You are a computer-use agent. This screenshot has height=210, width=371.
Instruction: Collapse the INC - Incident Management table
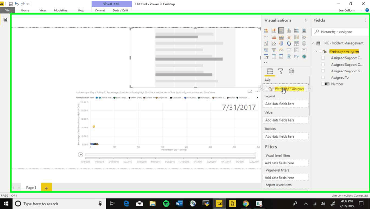point(313,43)
